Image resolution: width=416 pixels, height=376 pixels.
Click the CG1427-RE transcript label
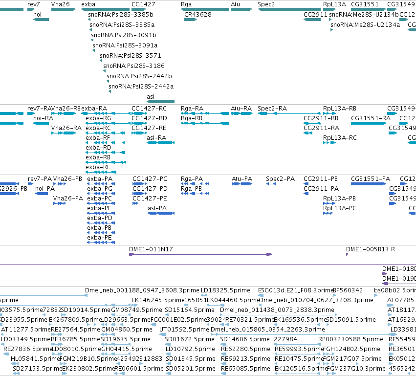149,128
